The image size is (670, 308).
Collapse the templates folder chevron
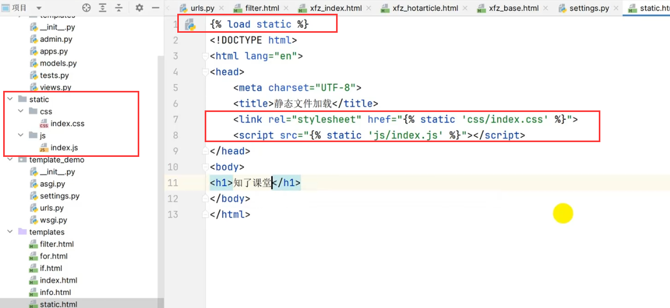[x=10, y=232]
